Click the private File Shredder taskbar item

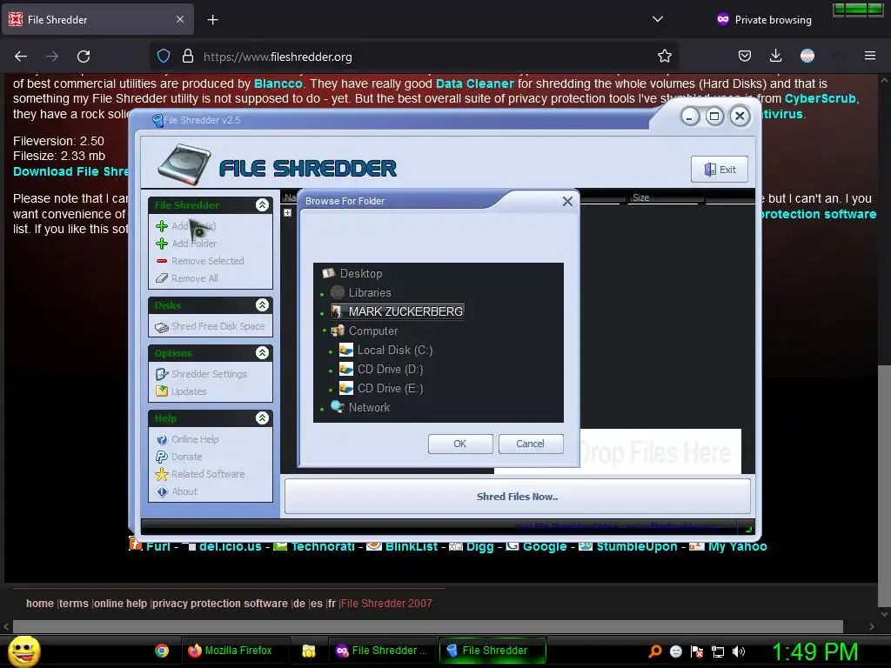click(381, 651)
